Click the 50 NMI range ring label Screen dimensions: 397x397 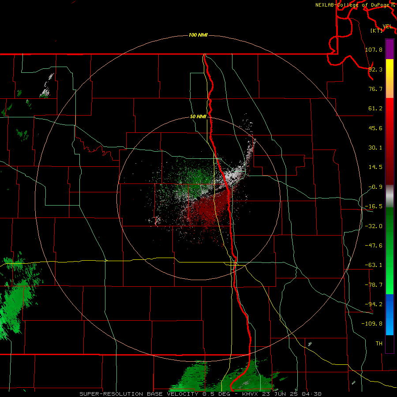click(x=198, y=116)
